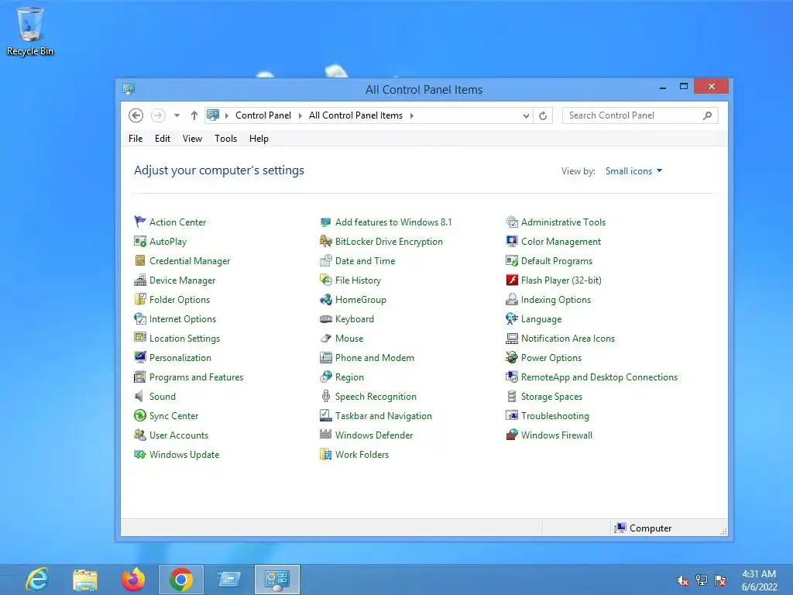This screenshot has width=793, height=595.
Task: Click the muted volume tray icon
Action: 682,580
